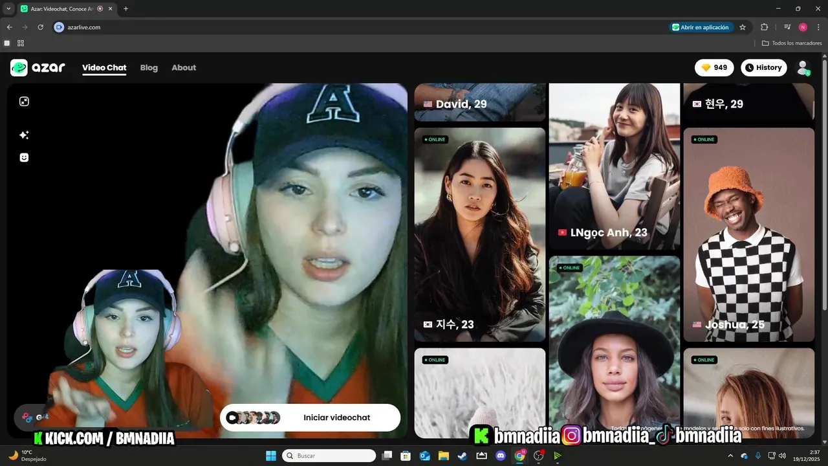Image resolution: width=828 pixels, height=466 pixels.
Task: Open the apps grid in bookmarks bar
Action: tap(21, 43)
